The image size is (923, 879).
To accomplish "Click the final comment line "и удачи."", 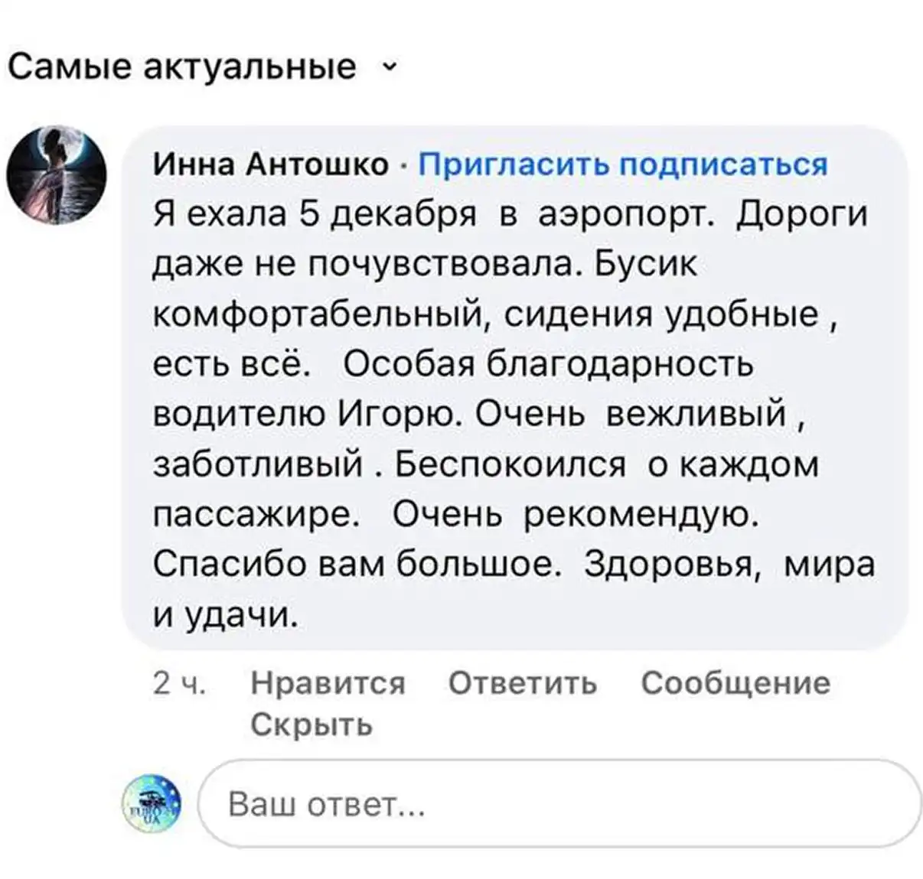I will pyautogui.click(x=224, y=614).
